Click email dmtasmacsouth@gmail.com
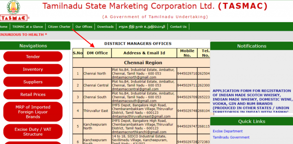 point(134,101)
